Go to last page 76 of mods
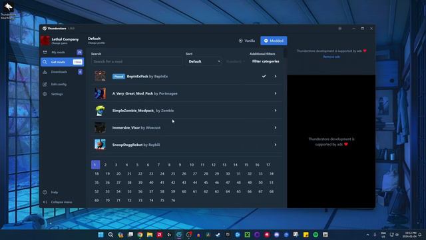 pos(173,200)
